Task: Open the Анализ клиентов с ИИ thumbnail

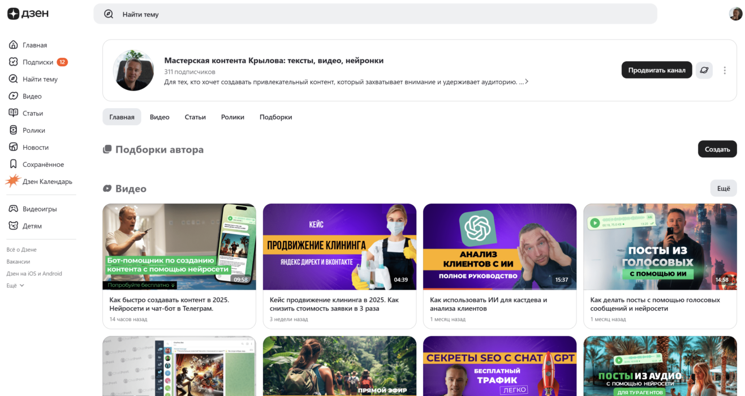Action: 499,247
